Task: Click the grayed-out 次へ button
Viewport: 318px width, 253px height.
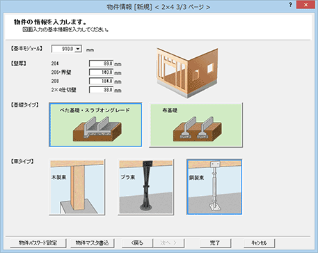Action: click(168, 243)
